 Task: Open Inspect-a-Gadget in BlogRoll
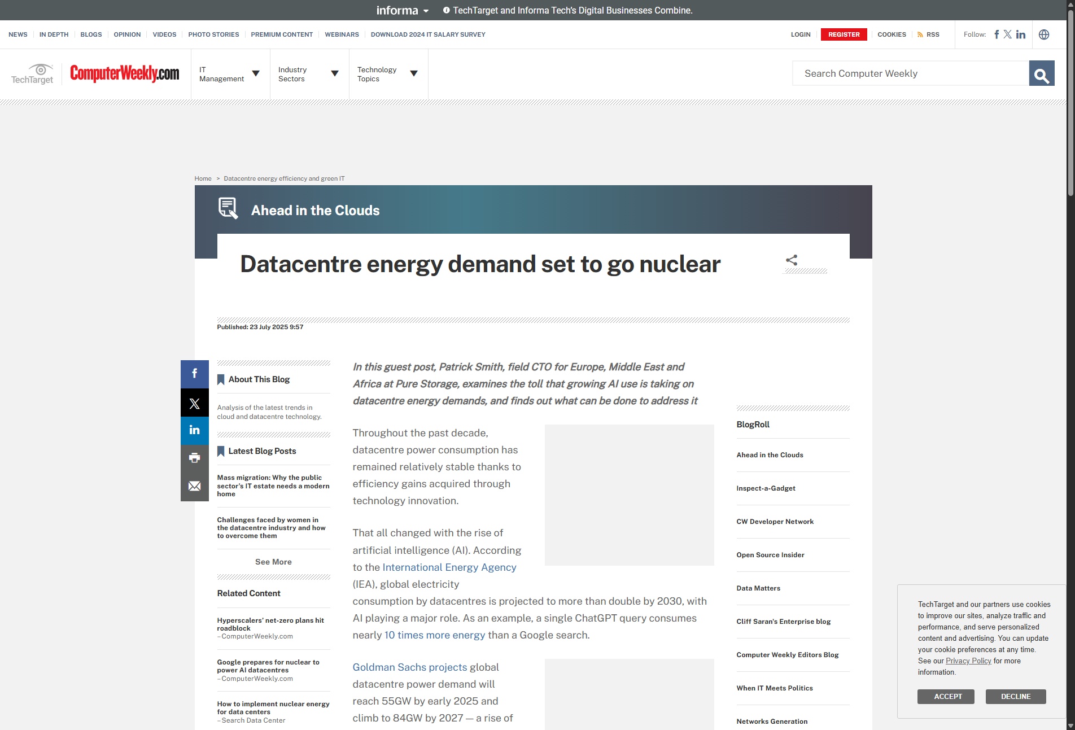click(x=766, y=488)
